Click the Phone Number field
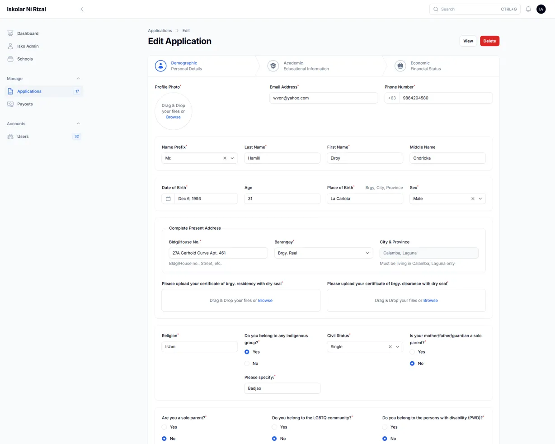 (x=446, y=98)
